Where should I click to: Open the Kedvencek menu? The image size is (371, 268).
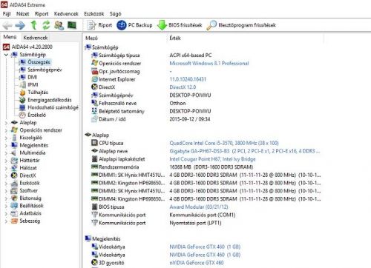[66, 14]
